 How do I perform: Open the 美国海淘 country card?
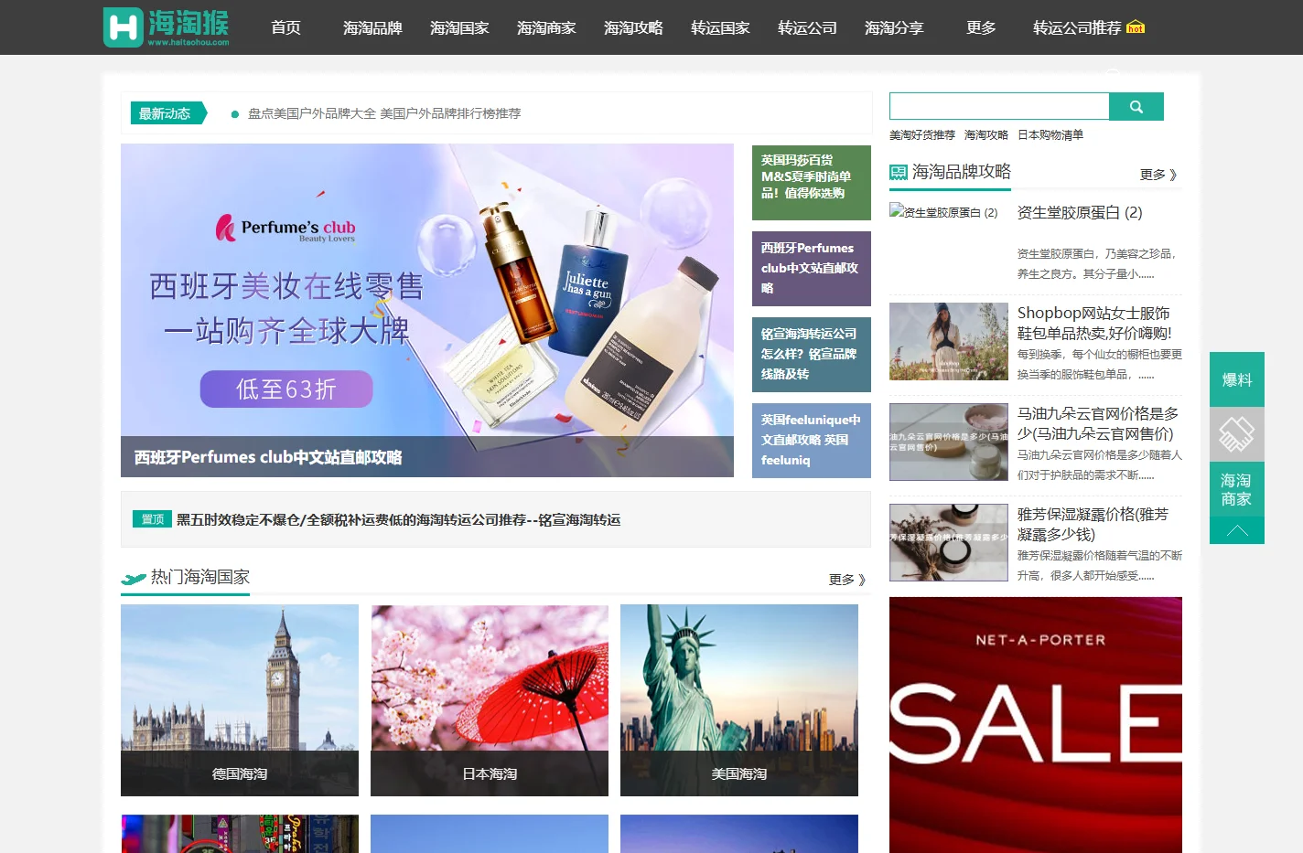[739, 700]
